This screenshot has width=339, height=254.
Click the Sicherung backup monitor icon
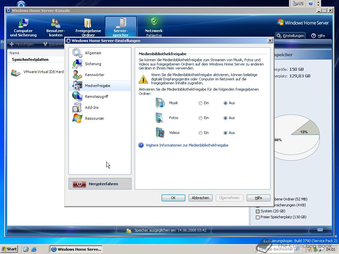77,64
